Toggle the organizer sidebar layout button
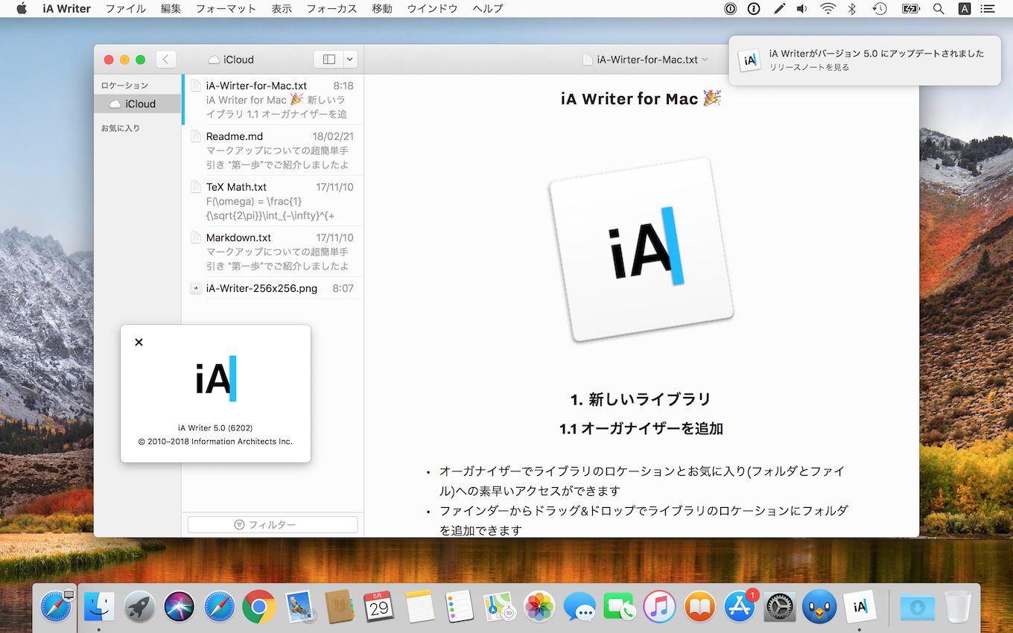Image resolution: width=1013 pixels, height=633 pixels. click(x=328, y=60)
